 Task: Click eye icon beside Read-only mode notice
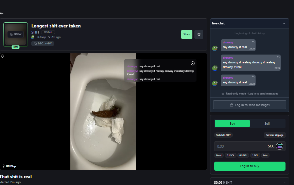[223, 94]
